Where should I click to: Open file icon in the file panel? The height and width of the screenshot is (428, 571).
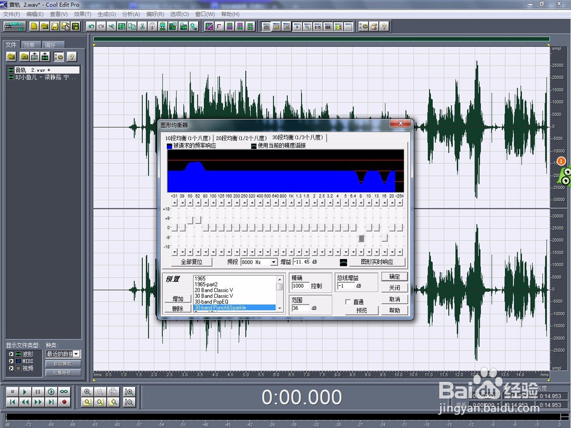click(x=11, y=56)
